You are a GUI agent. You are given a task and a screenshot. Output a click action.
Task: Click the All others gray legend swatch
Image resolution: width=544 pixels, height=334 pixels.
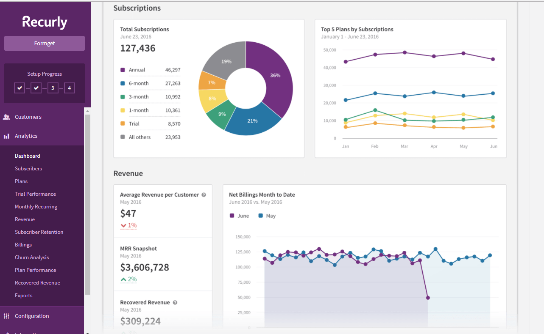pos(123,137)
